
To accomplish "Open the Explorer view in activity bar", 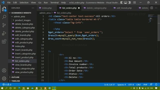I will click(x=4, y=9).
